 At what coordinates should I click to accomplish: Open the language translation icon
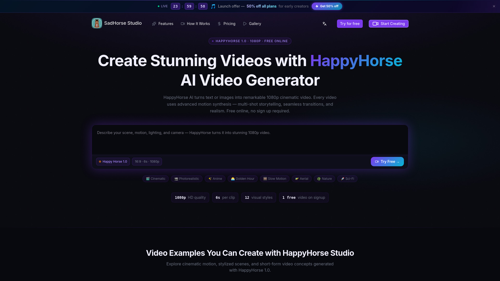pyautogui.click(x=324, y=24)
